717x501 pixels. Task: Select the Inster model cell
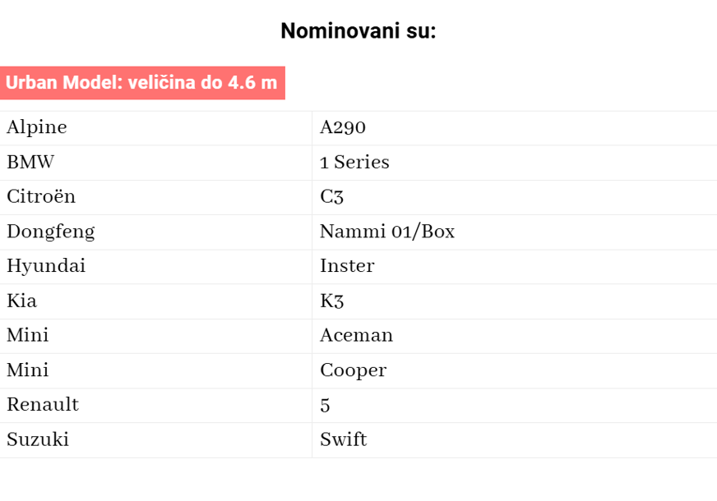pyautogui.click(x=515, y=267)
